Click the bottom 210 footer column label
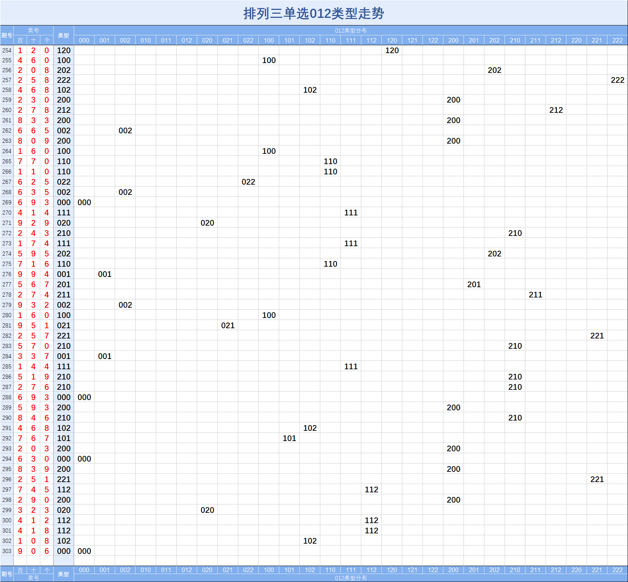Image resolution: width=628 pixels, height=582 pixels. point(515,570)
